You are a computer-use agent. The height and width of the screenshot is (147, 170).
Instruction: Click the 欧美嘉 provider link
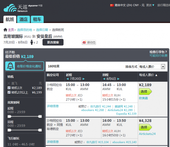(x=143, y=98)
